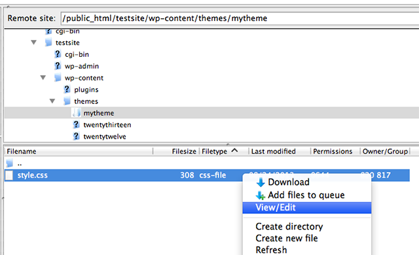Select the mytheme tree row
Viewport: 419px width, 255px height.
211,113
